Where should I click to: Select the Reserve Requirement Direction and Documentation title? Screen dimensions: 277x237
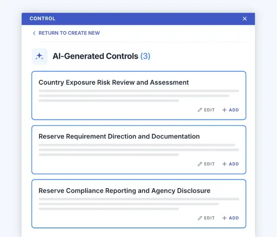coord(119,136)
